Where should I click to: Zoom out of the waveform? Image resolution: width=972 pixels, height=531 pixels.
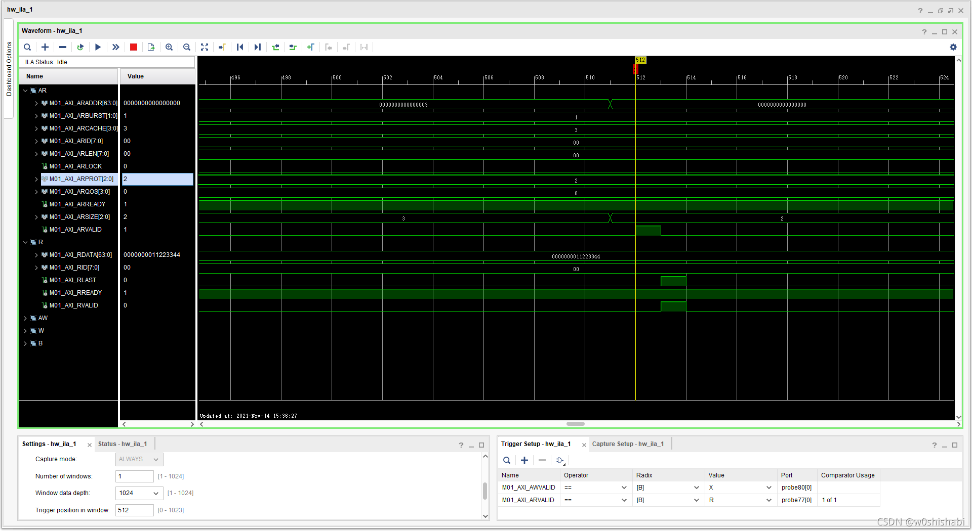tap(187, 47)
